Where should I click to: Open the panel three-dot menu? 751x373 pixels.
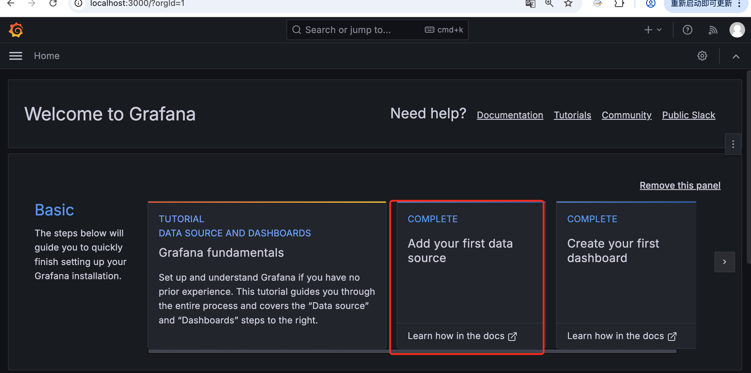[733, 144]
